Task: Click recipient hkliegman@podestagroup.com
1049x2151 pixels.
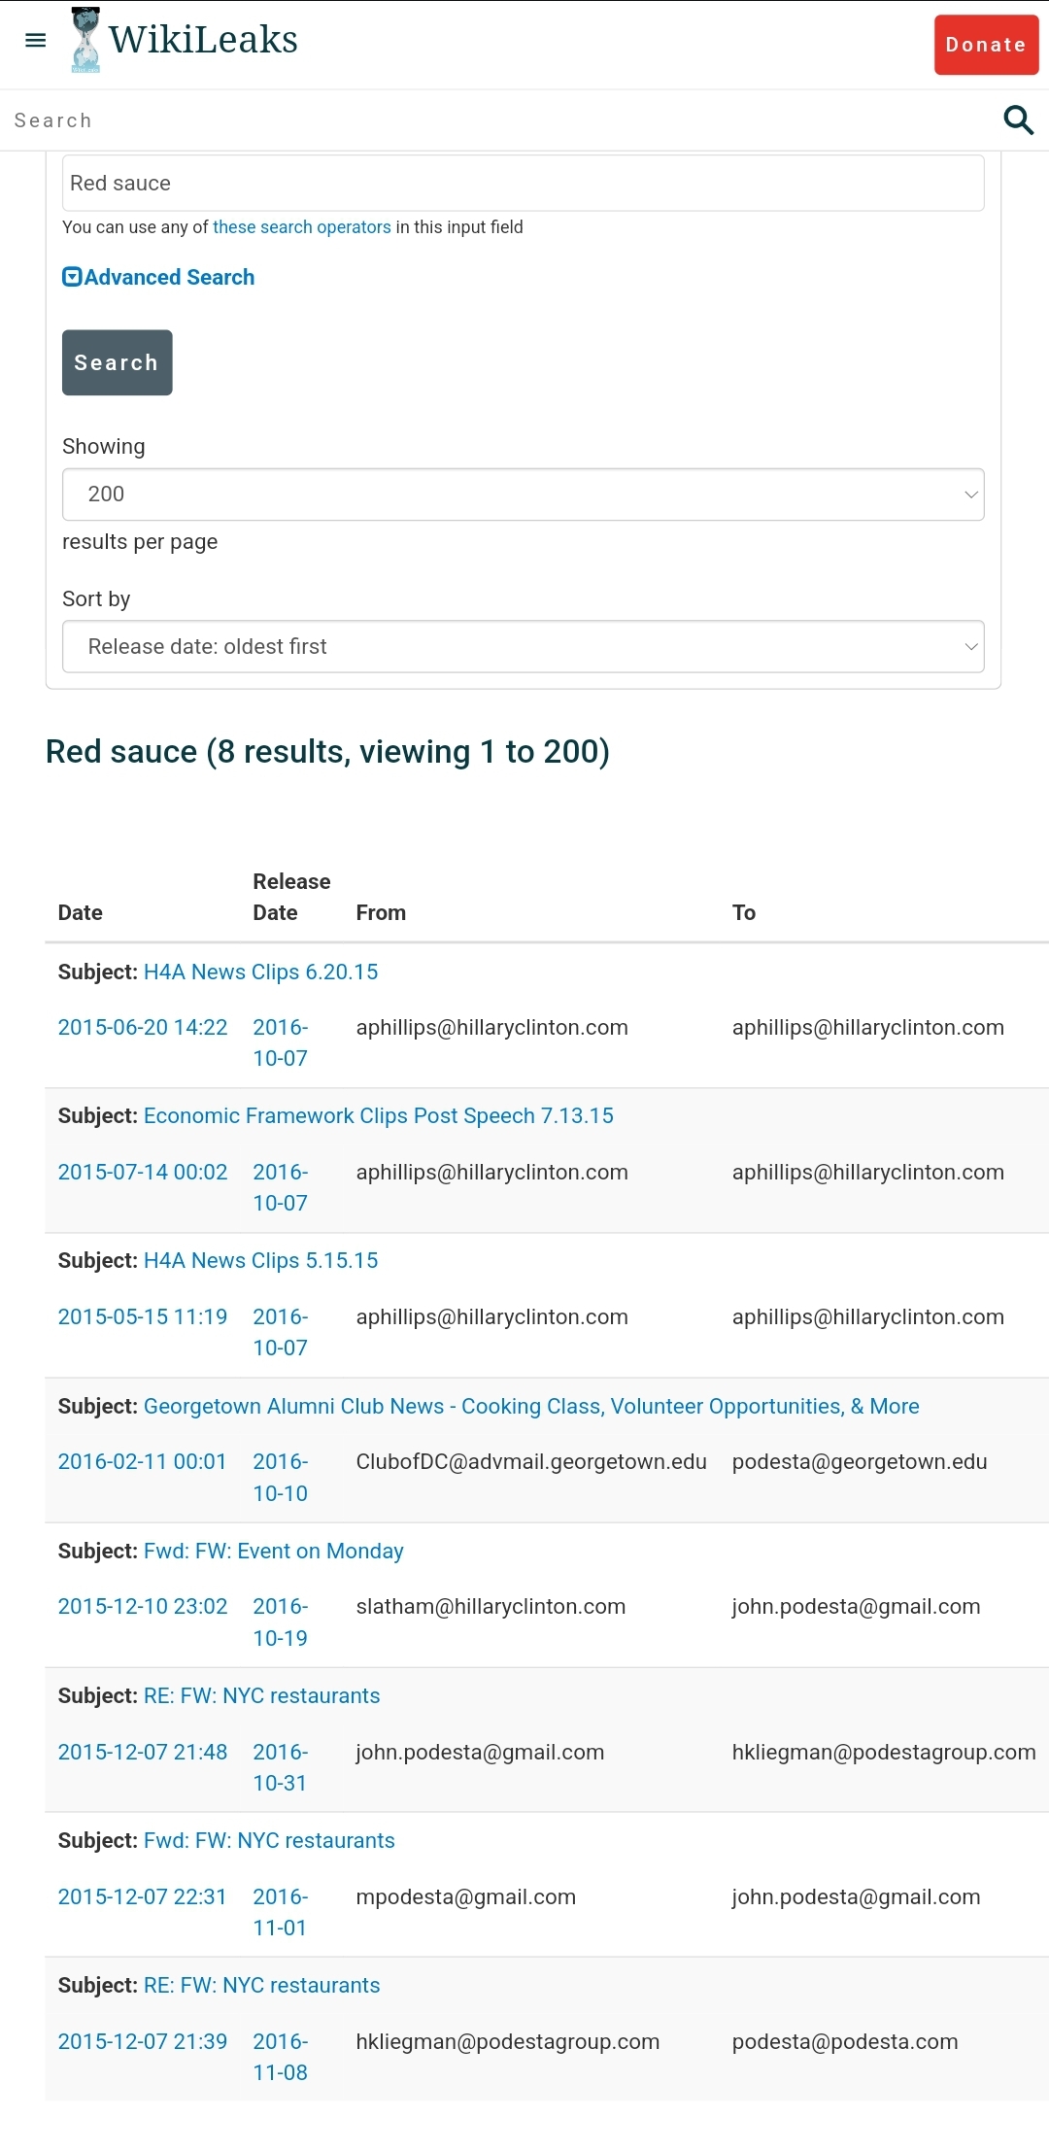Action: click(884, 1753)
